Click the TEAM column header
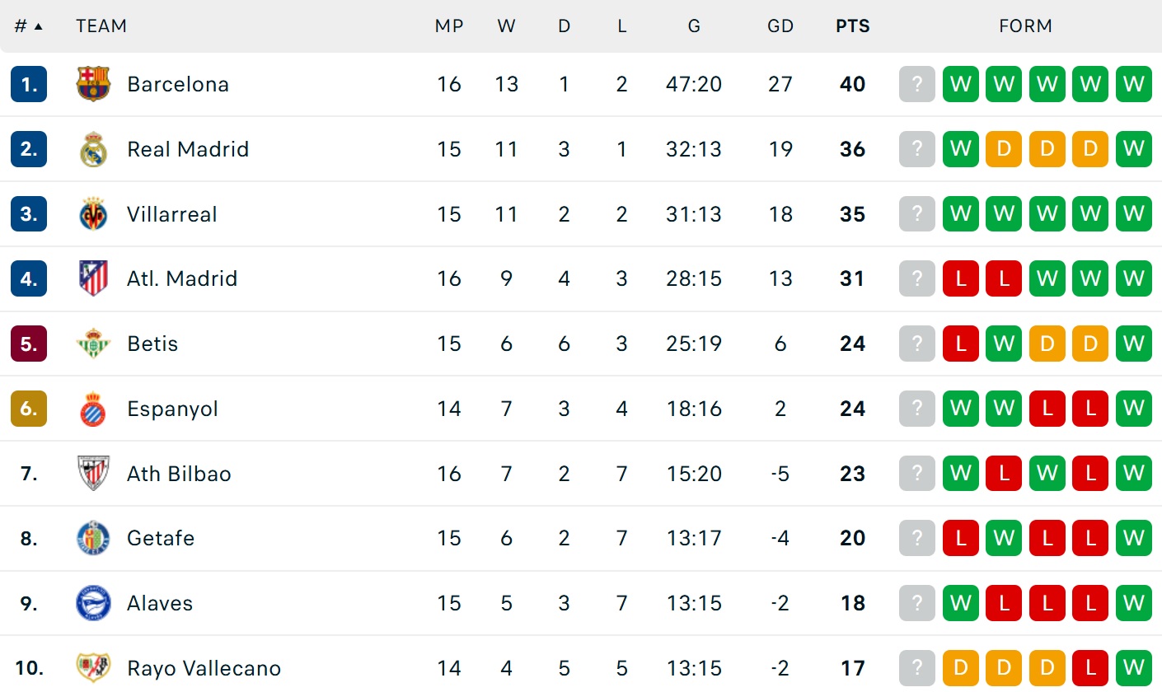Screen dimensions: 1162x692 pos(101,26)
